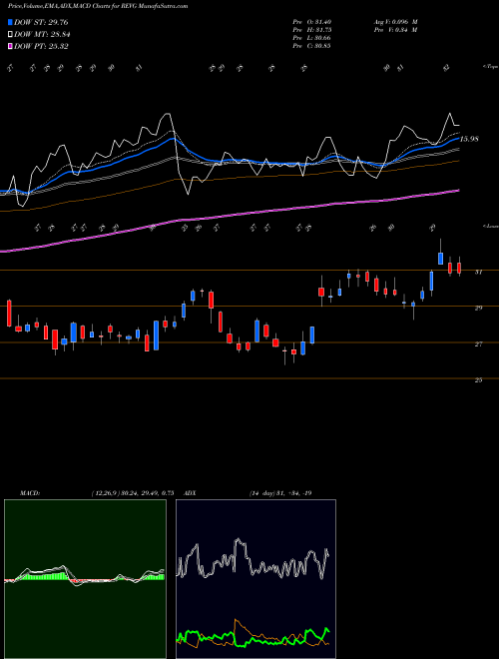Click the blue DOW ST legend swatch
499x659 pixels.
tap(10, 22)
